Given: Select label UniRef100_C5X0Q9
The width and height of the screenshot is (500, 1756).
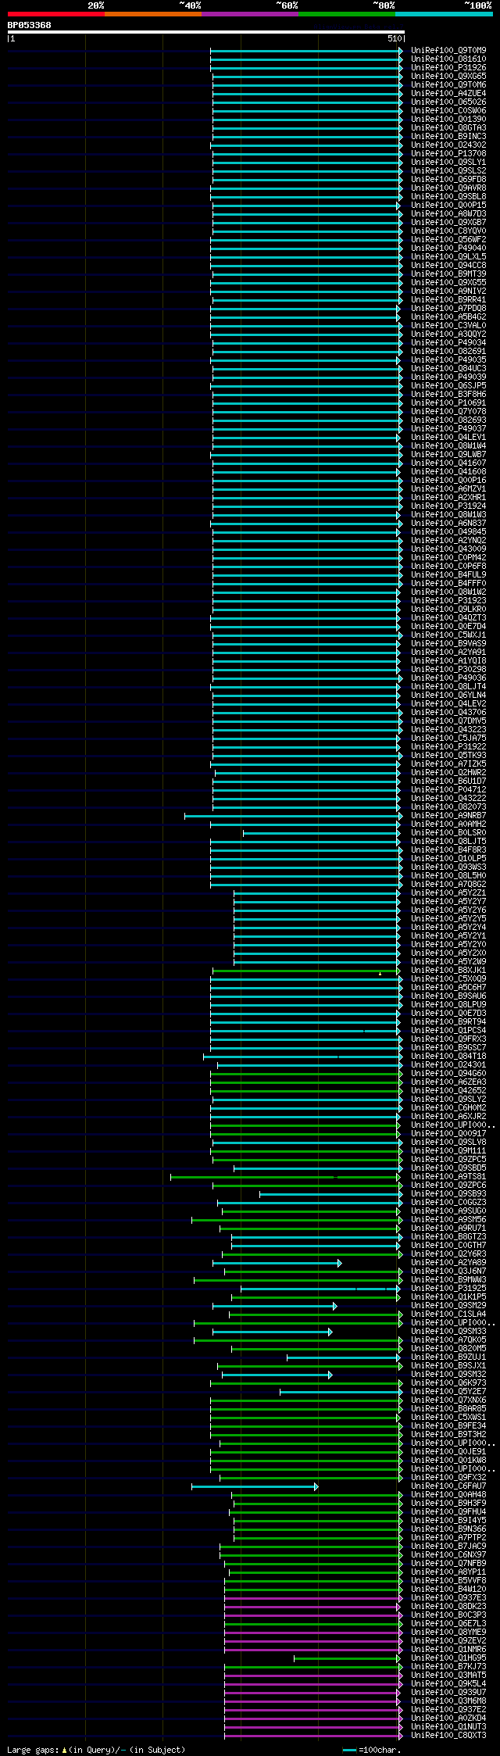Looking at the screenshot, I should pos(448,979).
